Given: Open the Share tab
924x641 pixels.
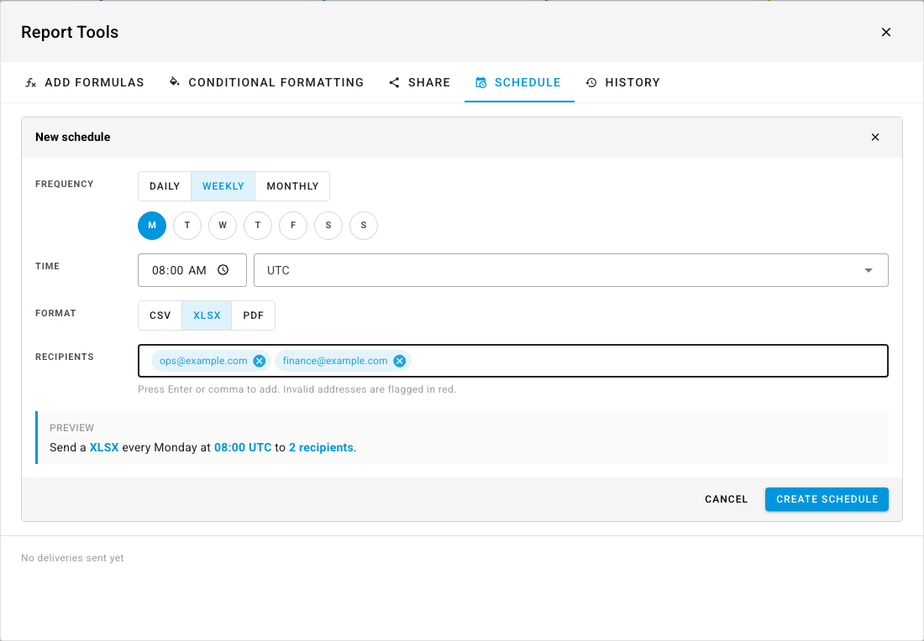Looking at the screenshot, I should pyautogui.click(x=419, y=82).
